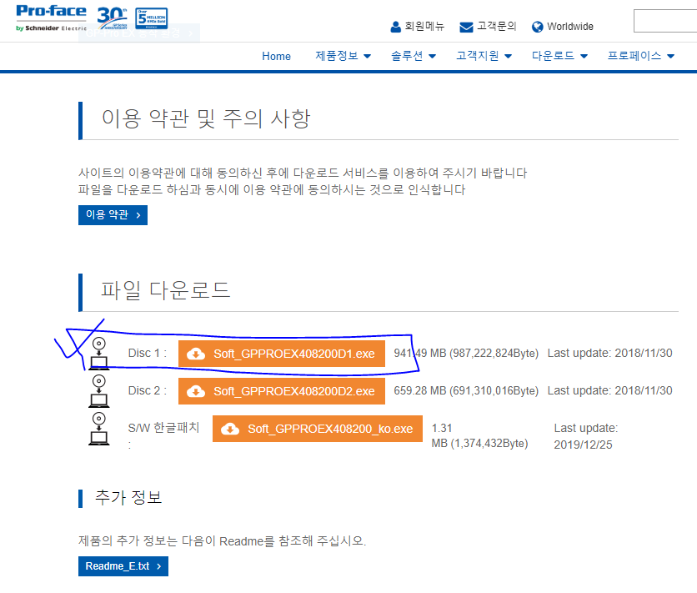Click the search input field at top right
697x593 pixels.
click(x=665, y=21)
